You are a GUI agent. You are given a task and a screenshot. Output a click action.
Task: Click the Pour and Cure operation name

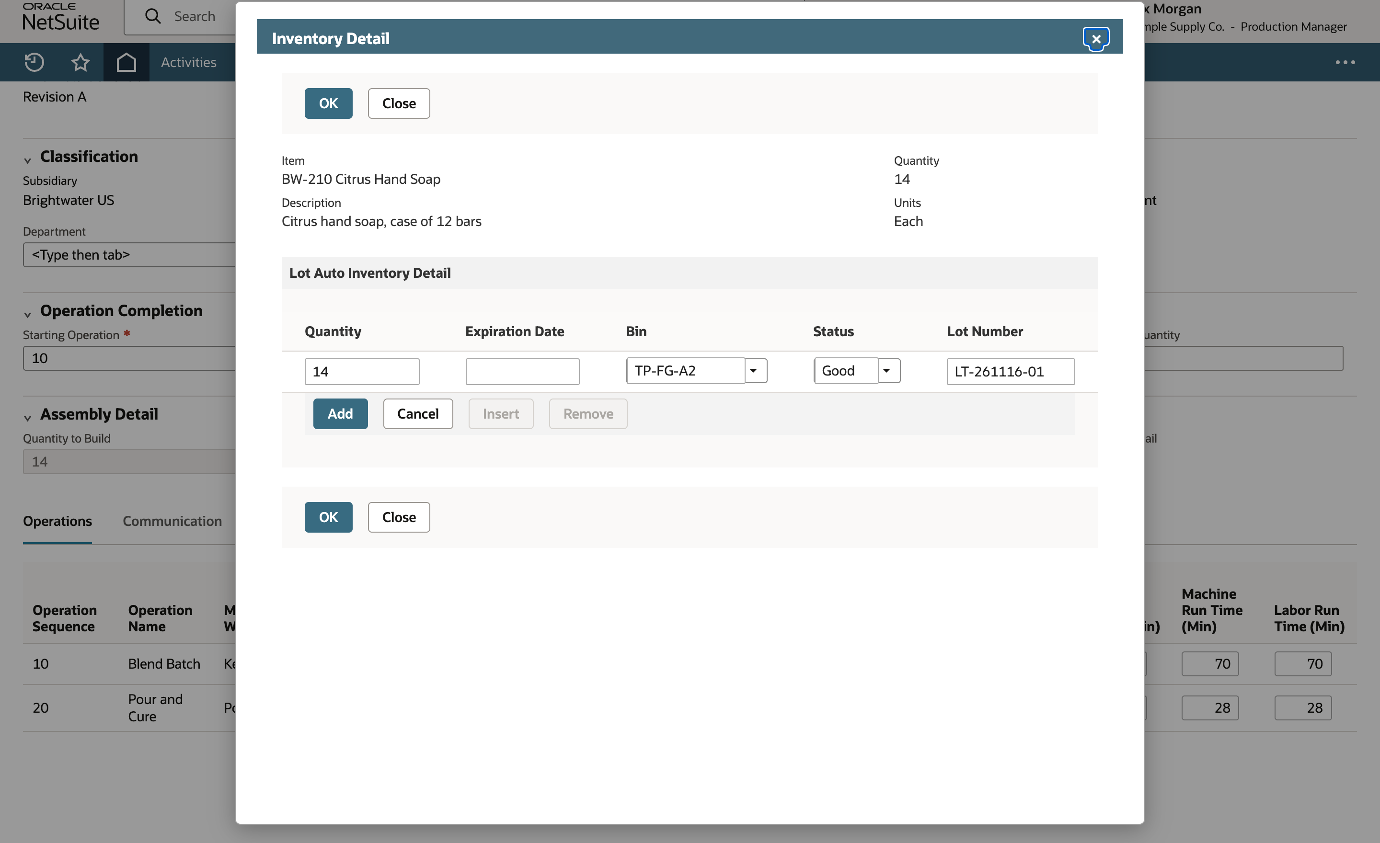(x=155, y=708)
